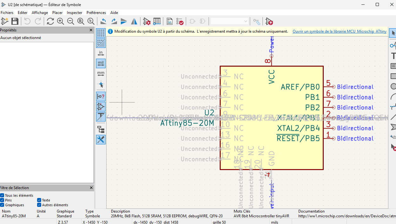Viewport: 396px width, 224px height.
Task: Refresh the symbol view
Action: click(x=50, y=21)
